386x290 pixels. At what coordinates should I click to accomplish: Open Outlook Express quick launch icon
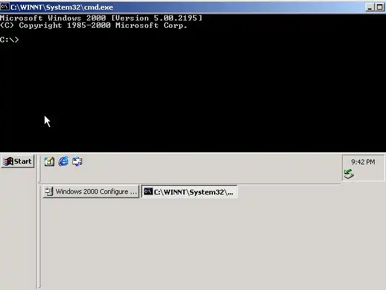(78, 161)
